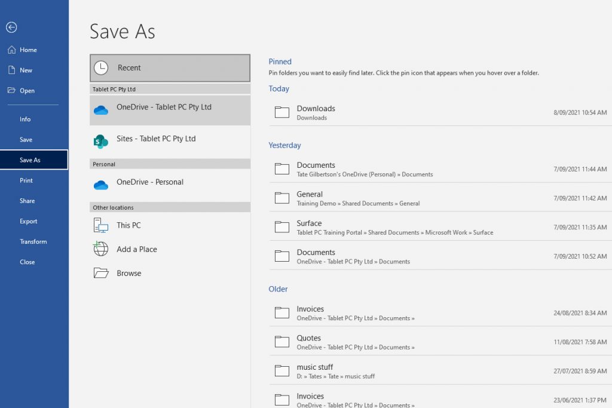612x408 pixels.
Task: Select This PC location label
Action: coord(128,225)
